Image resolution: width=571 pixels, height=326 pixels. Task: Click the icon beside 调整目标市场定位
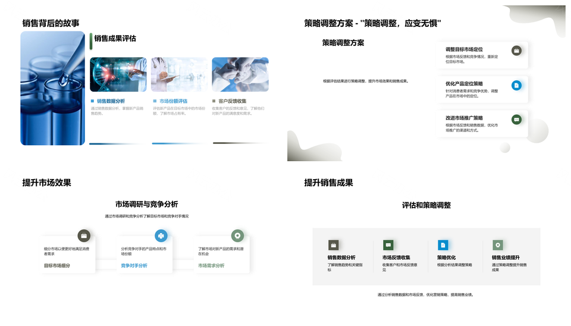516,51
